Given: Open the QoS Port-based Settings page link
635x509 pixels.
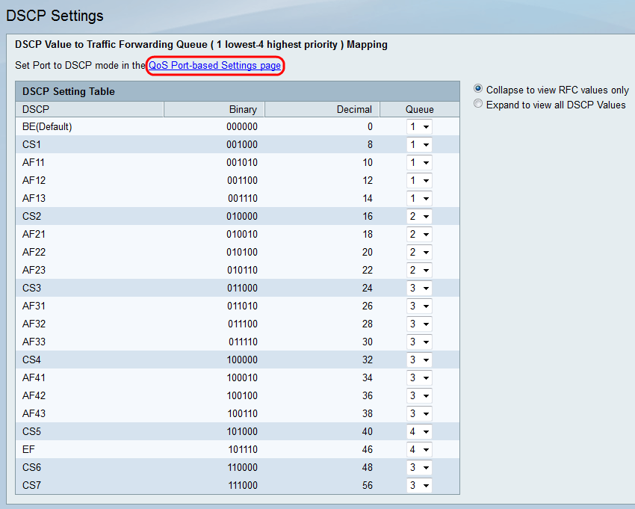Looking at the screenshot, I should point(214,65).
